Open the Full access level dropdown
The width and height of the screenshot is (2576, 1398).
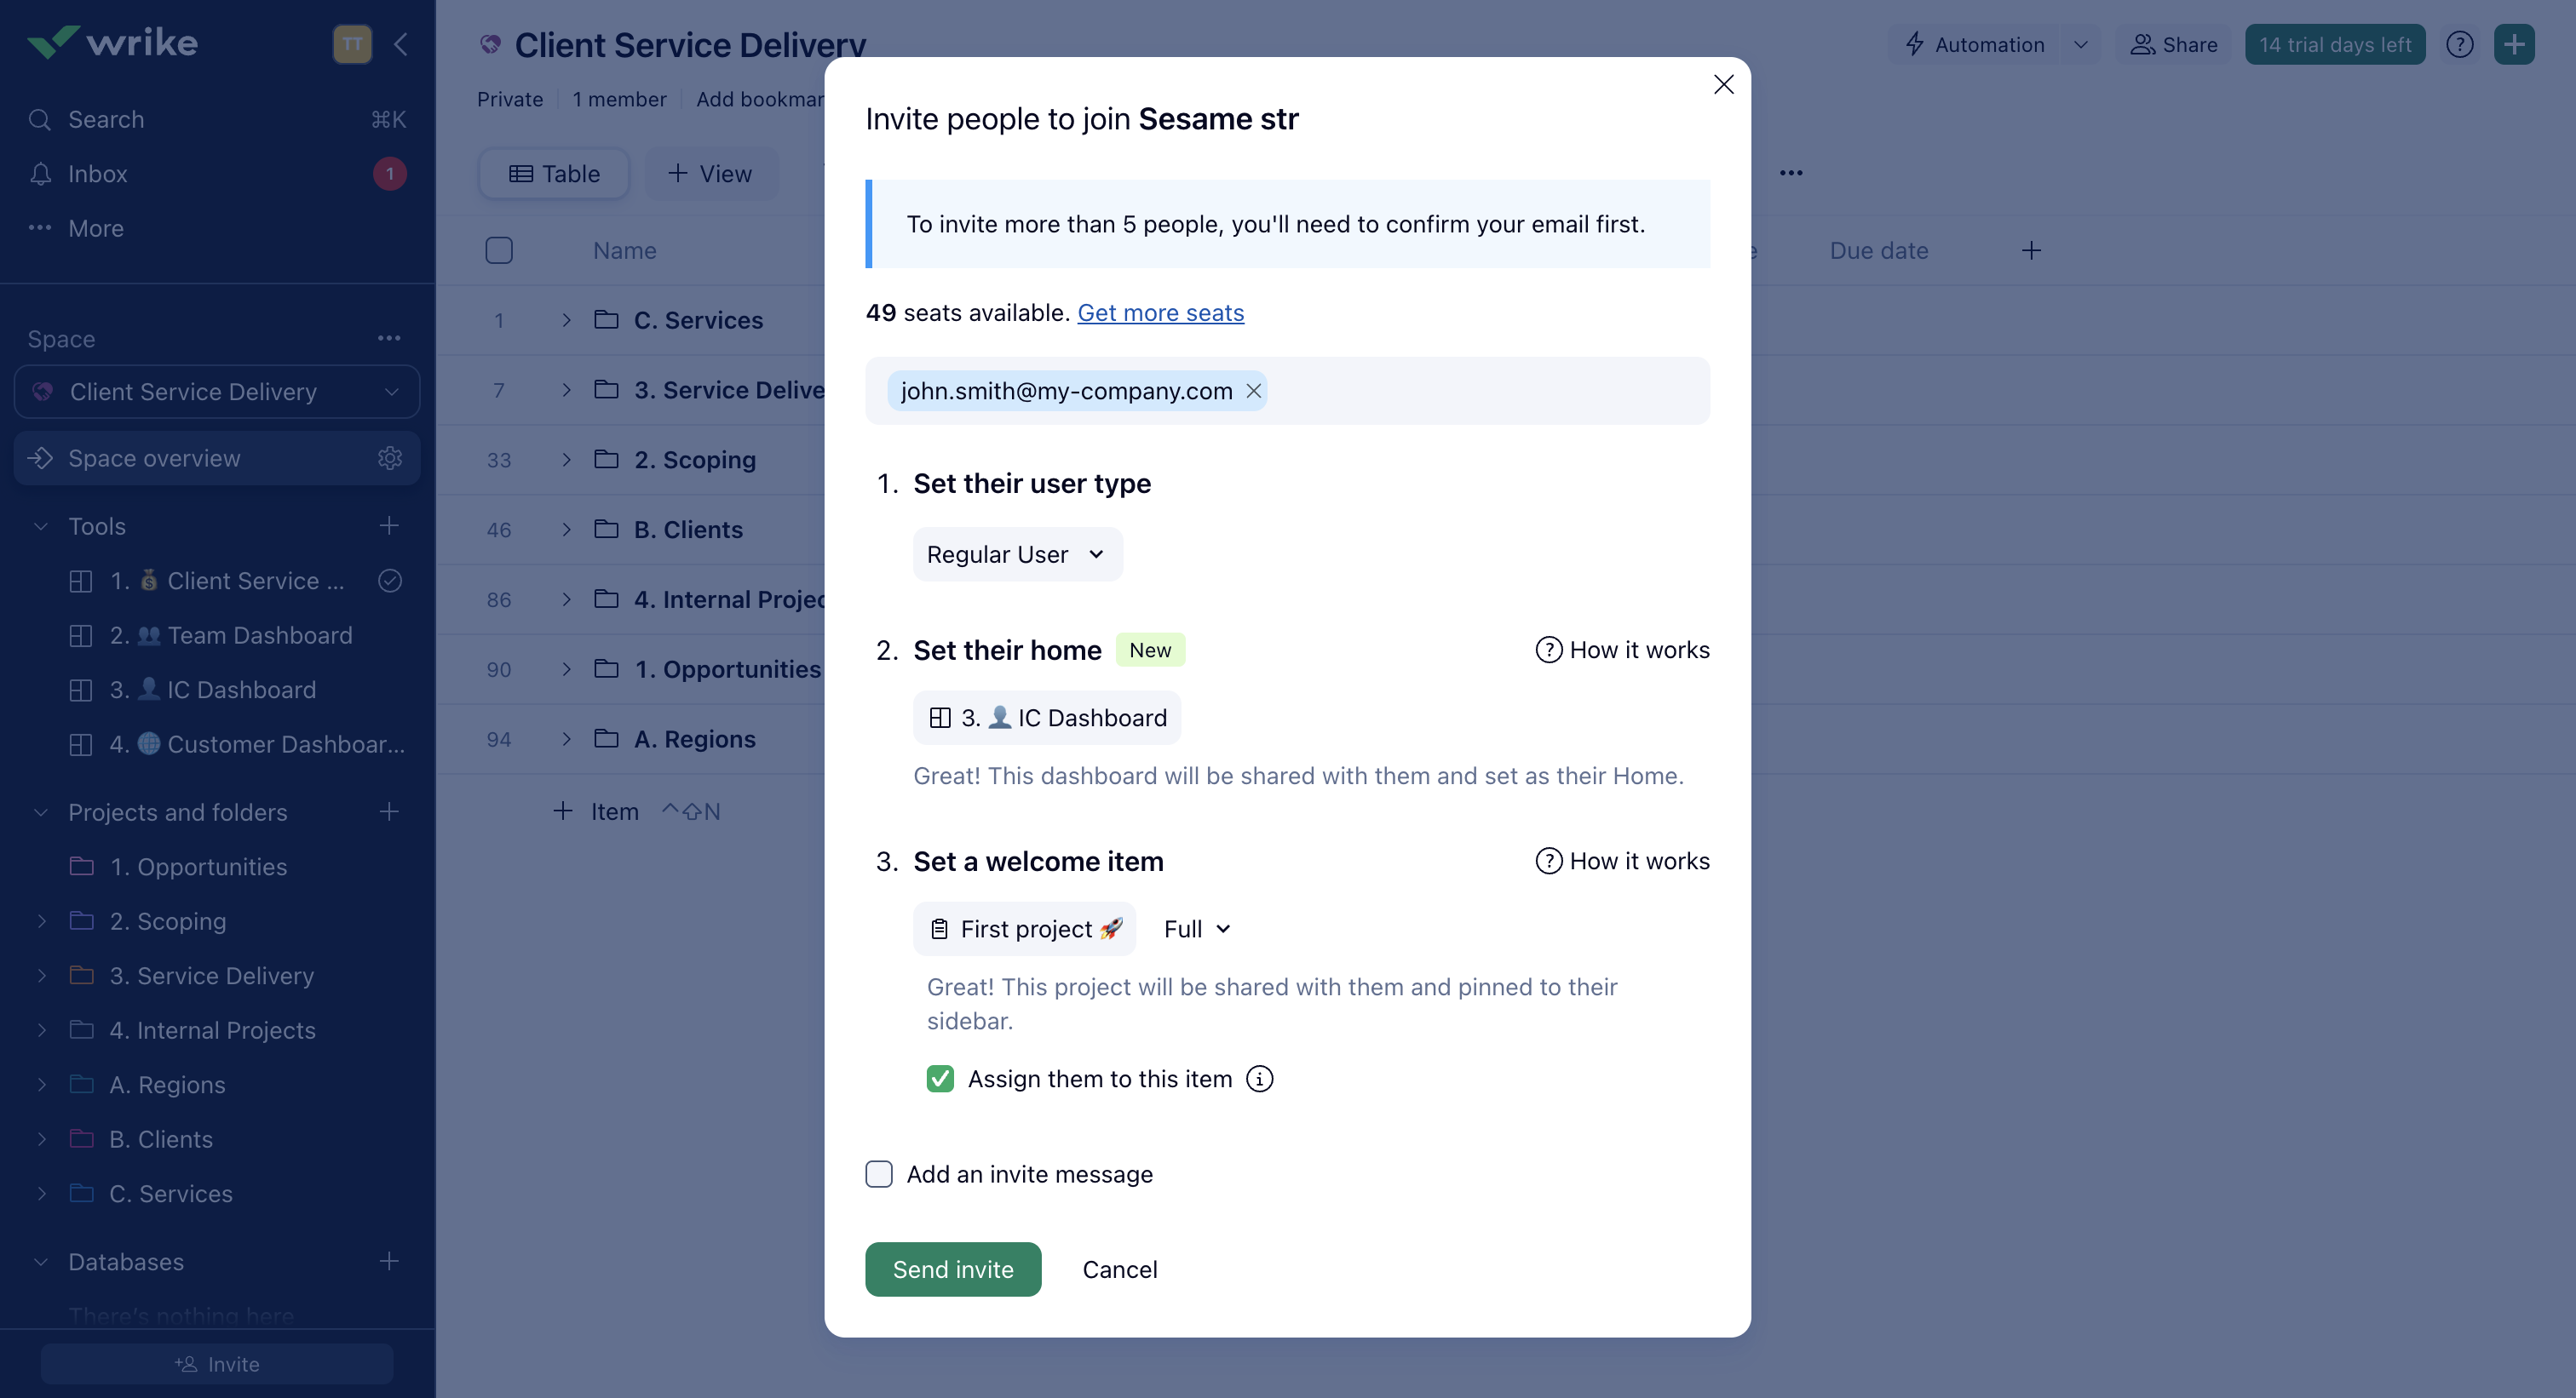click(1196, 930)
